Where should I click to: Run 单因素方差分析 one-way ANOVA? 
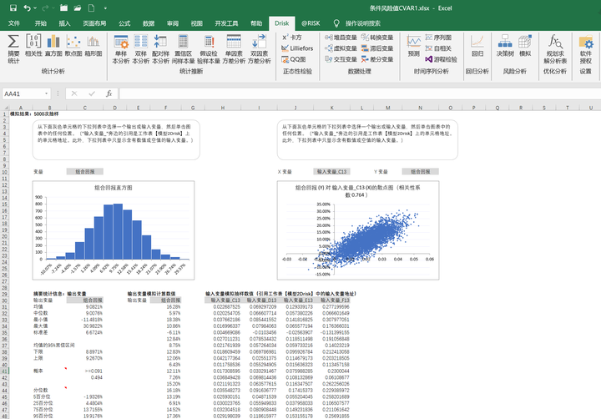(x=234, y=48)
